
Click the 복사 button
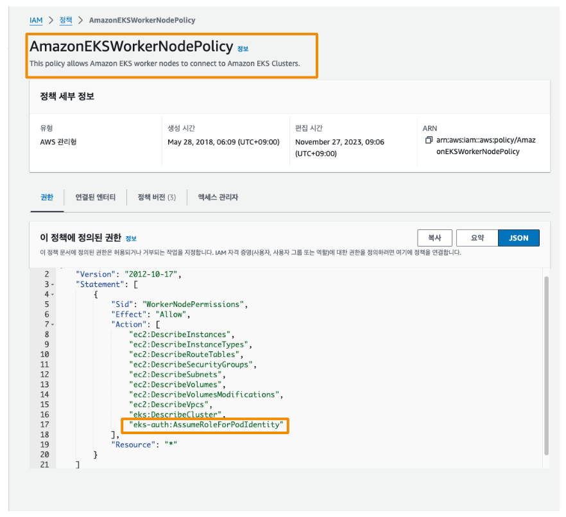click(x=434, y=238)
